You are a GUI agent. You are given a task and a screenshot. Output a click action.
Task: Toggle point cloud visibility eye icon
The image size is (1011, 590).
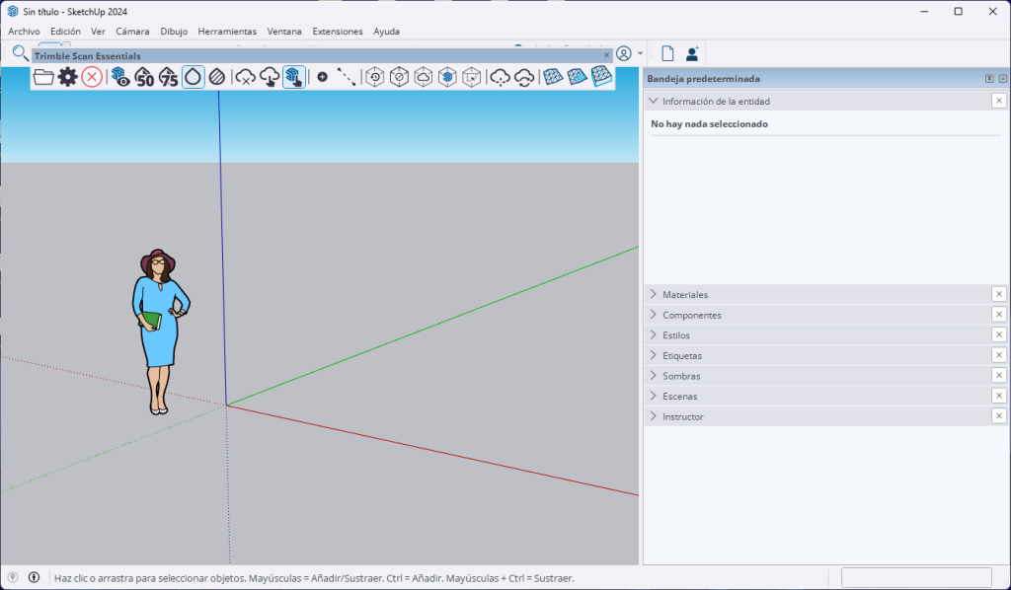click(119, 77)
